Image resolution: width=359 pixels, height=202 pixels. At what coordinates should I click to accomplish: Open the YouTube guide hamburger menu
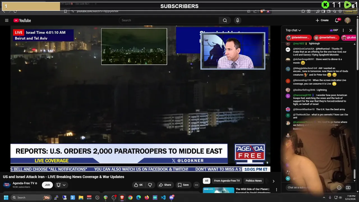click(7, 20)
